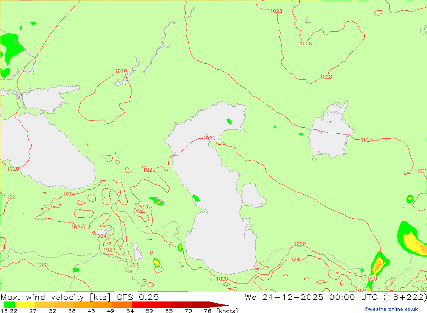Open the weatheronline.co.uk copyright link
Screen dimensions: 427x313
[391, 309]
